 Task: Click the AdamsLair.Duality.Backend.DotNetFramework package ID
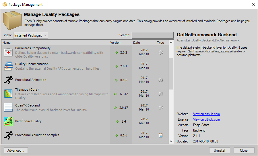208,40
